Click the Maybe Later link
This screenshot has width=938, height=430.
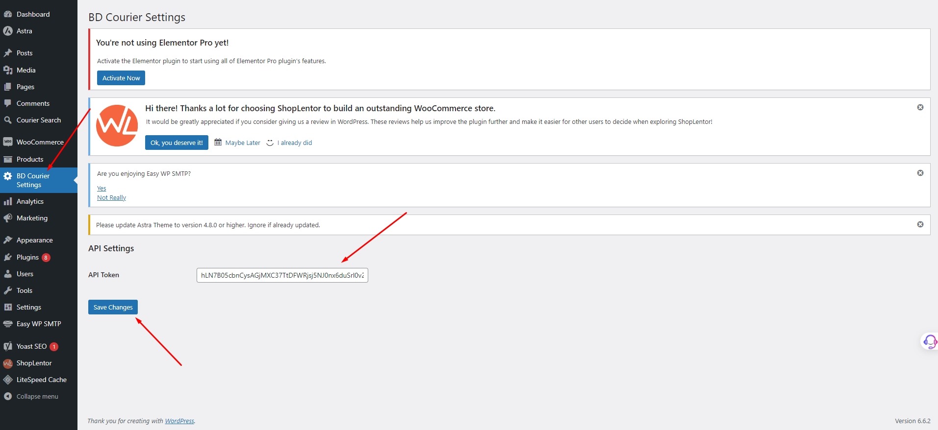click(x=243, y=143)
